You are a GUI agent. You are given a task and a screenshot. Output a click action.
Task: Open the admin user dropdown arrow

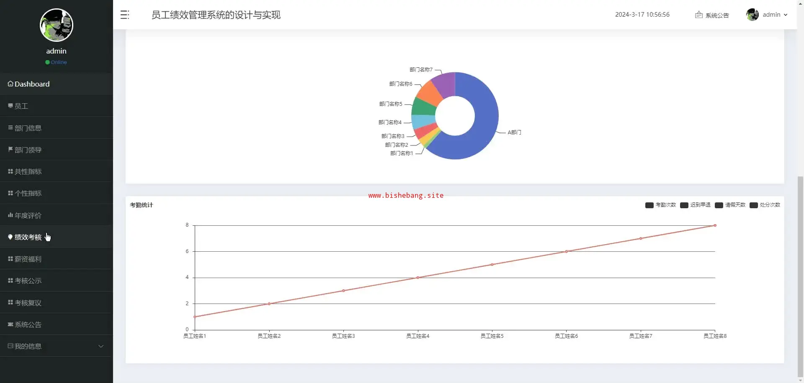(x=786, y=15)
